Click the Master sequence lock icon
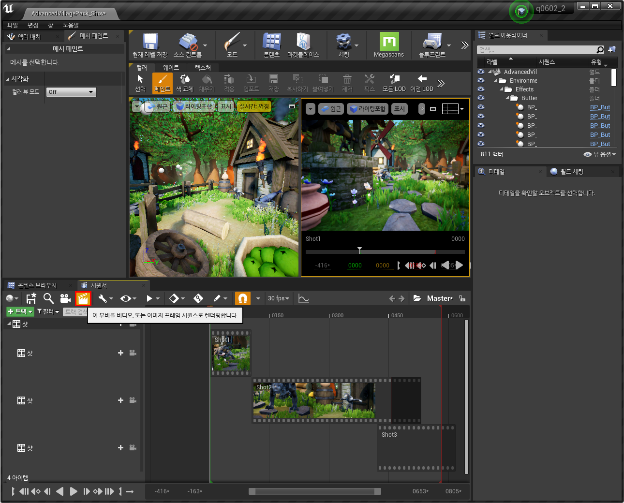The image size is (624, 503). [462, 298]
